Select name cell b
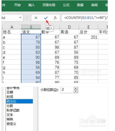 tap(12, 42)
